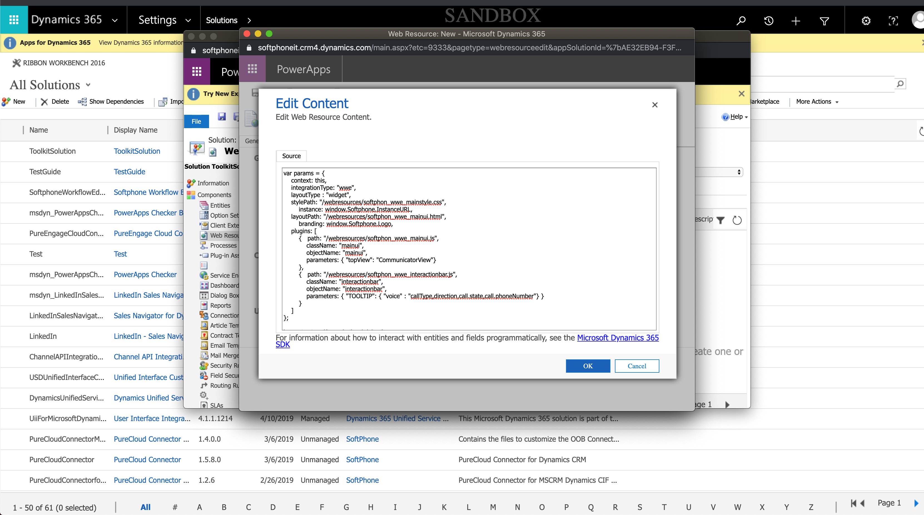Click the Source tab in Edit Content
924x515 pixels.
click(x=291, y=156)
